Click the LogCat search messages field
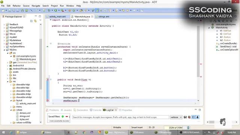 coord(120,117)
